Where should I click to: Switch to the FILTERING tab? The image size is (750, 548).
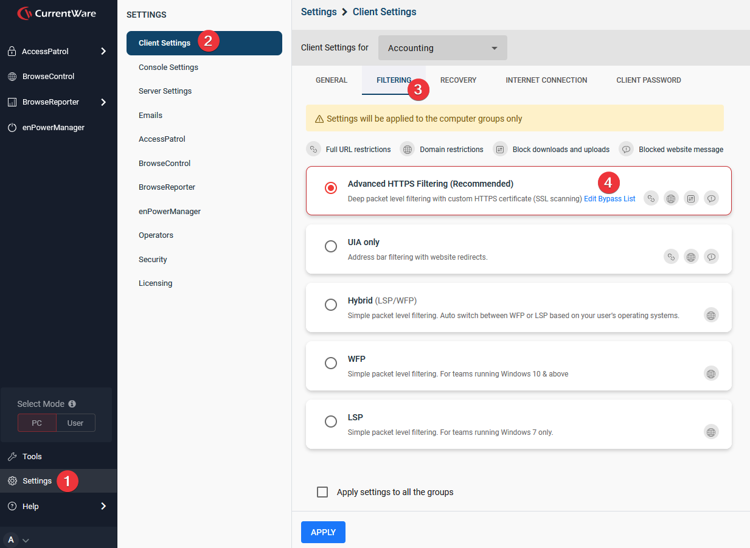tap(394, 80)
